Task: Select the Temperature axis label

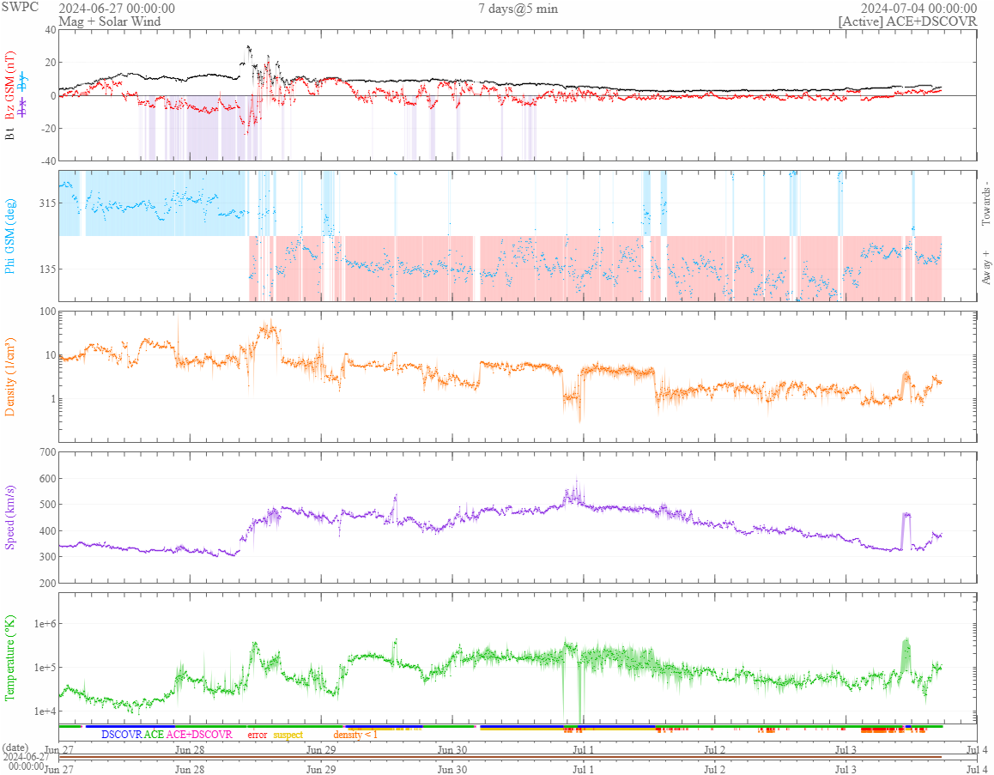Action: click(x=11, y=658)
